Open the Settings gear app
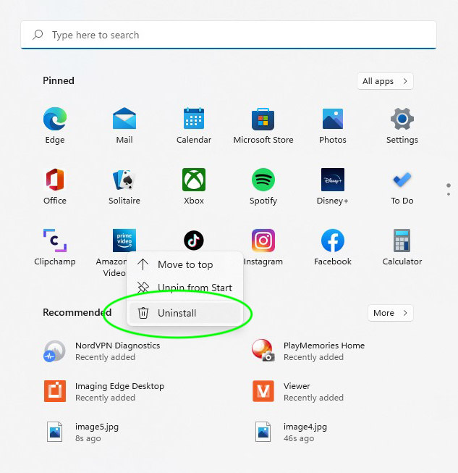 click(402, 125)
